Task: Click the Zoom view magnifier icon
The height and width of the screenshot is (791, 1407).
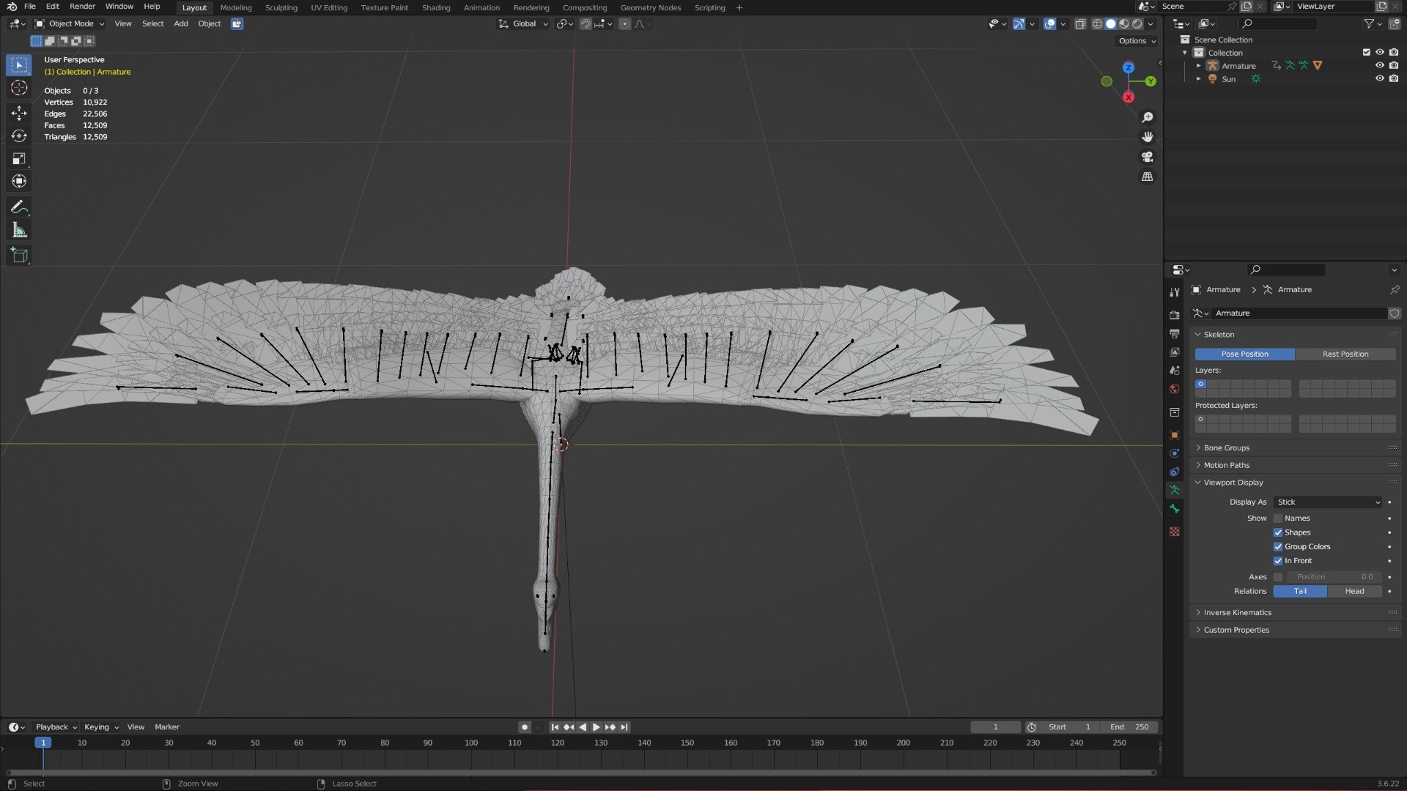Action: [1148, 117]
